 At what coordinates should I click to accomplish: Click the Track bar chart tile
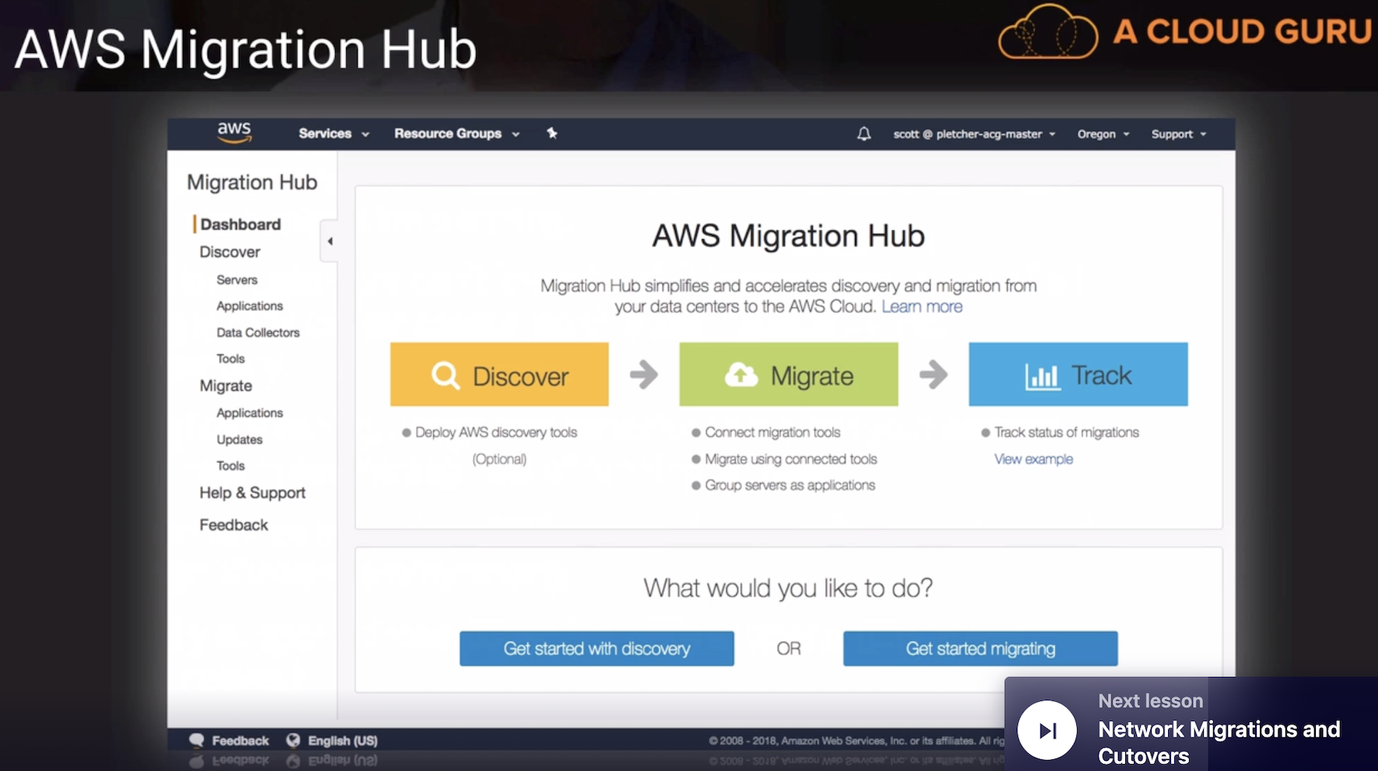click(x=1078, y=375)
